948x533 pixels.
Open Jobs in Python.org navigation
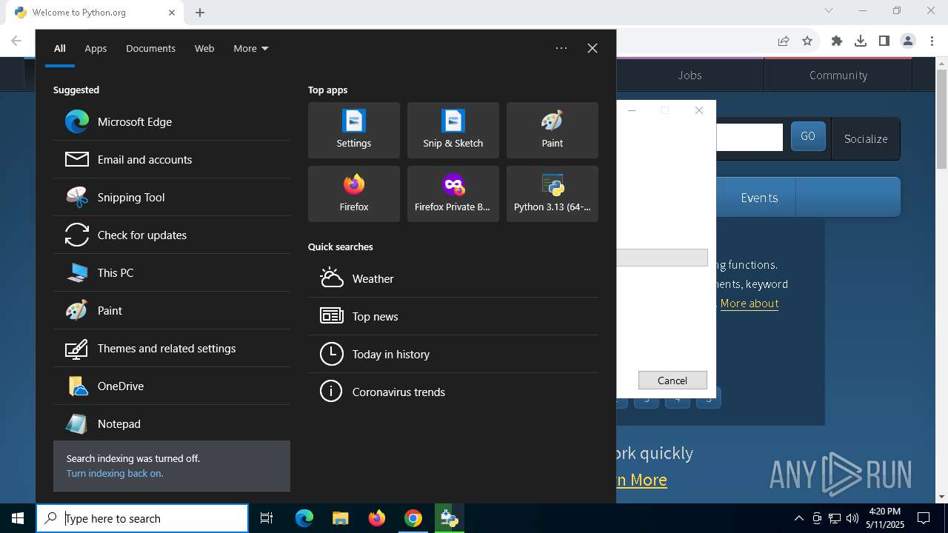coord(690,75)
